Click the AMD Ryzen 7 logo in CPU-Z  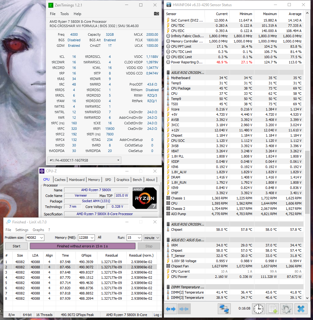(x=145, y=198)
